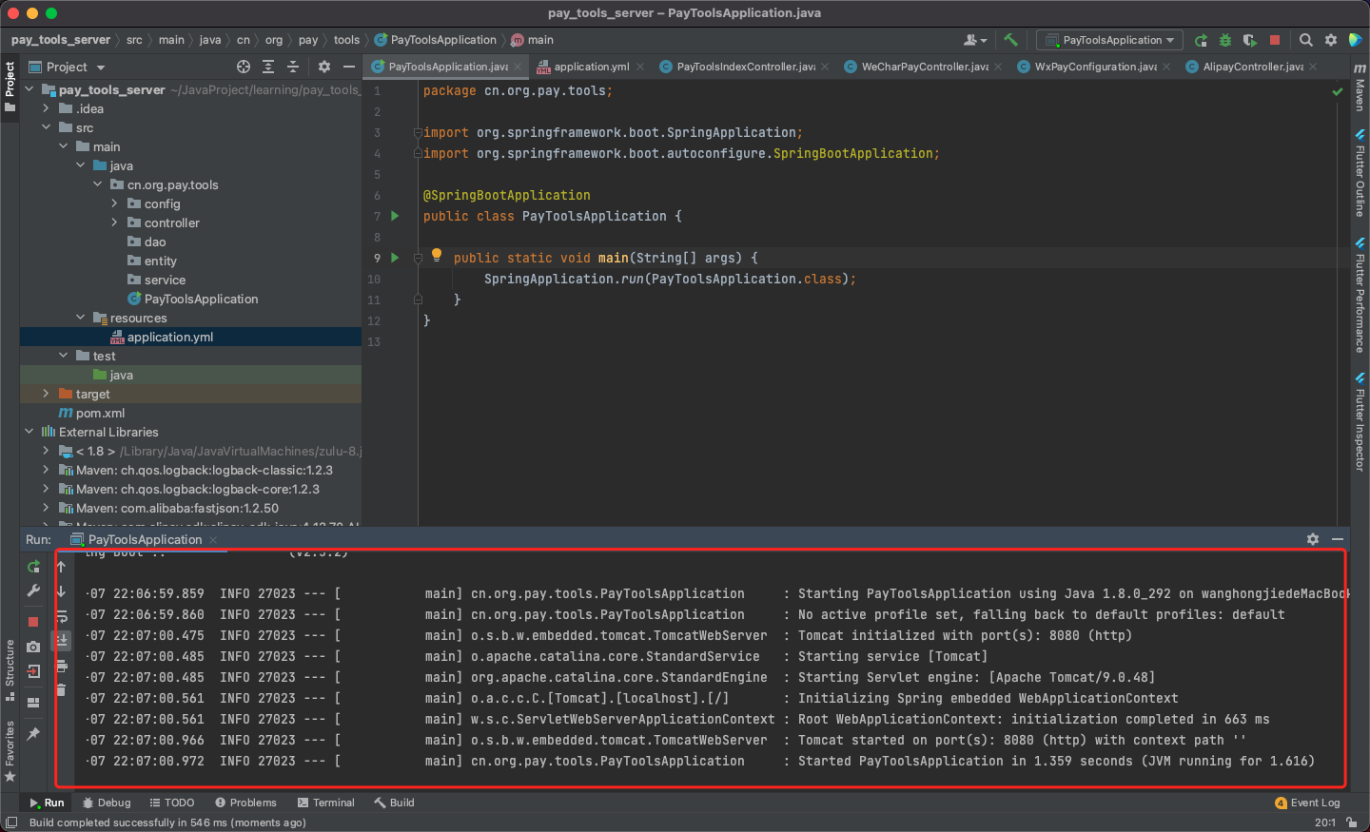Screen dimensions: 1370x832
Task: Expand the controller package
Action: (114, 223)
